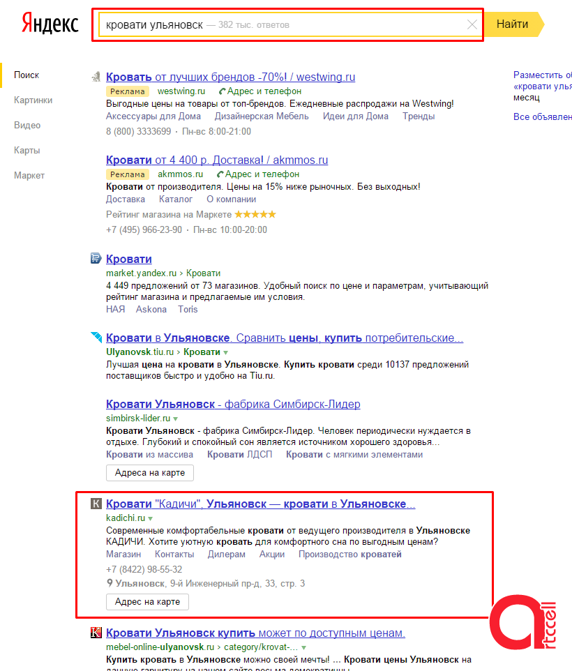572x671 pixels.
Task: Open the Маркет tab
Action: pyautogui.click(x=29, y=176)
